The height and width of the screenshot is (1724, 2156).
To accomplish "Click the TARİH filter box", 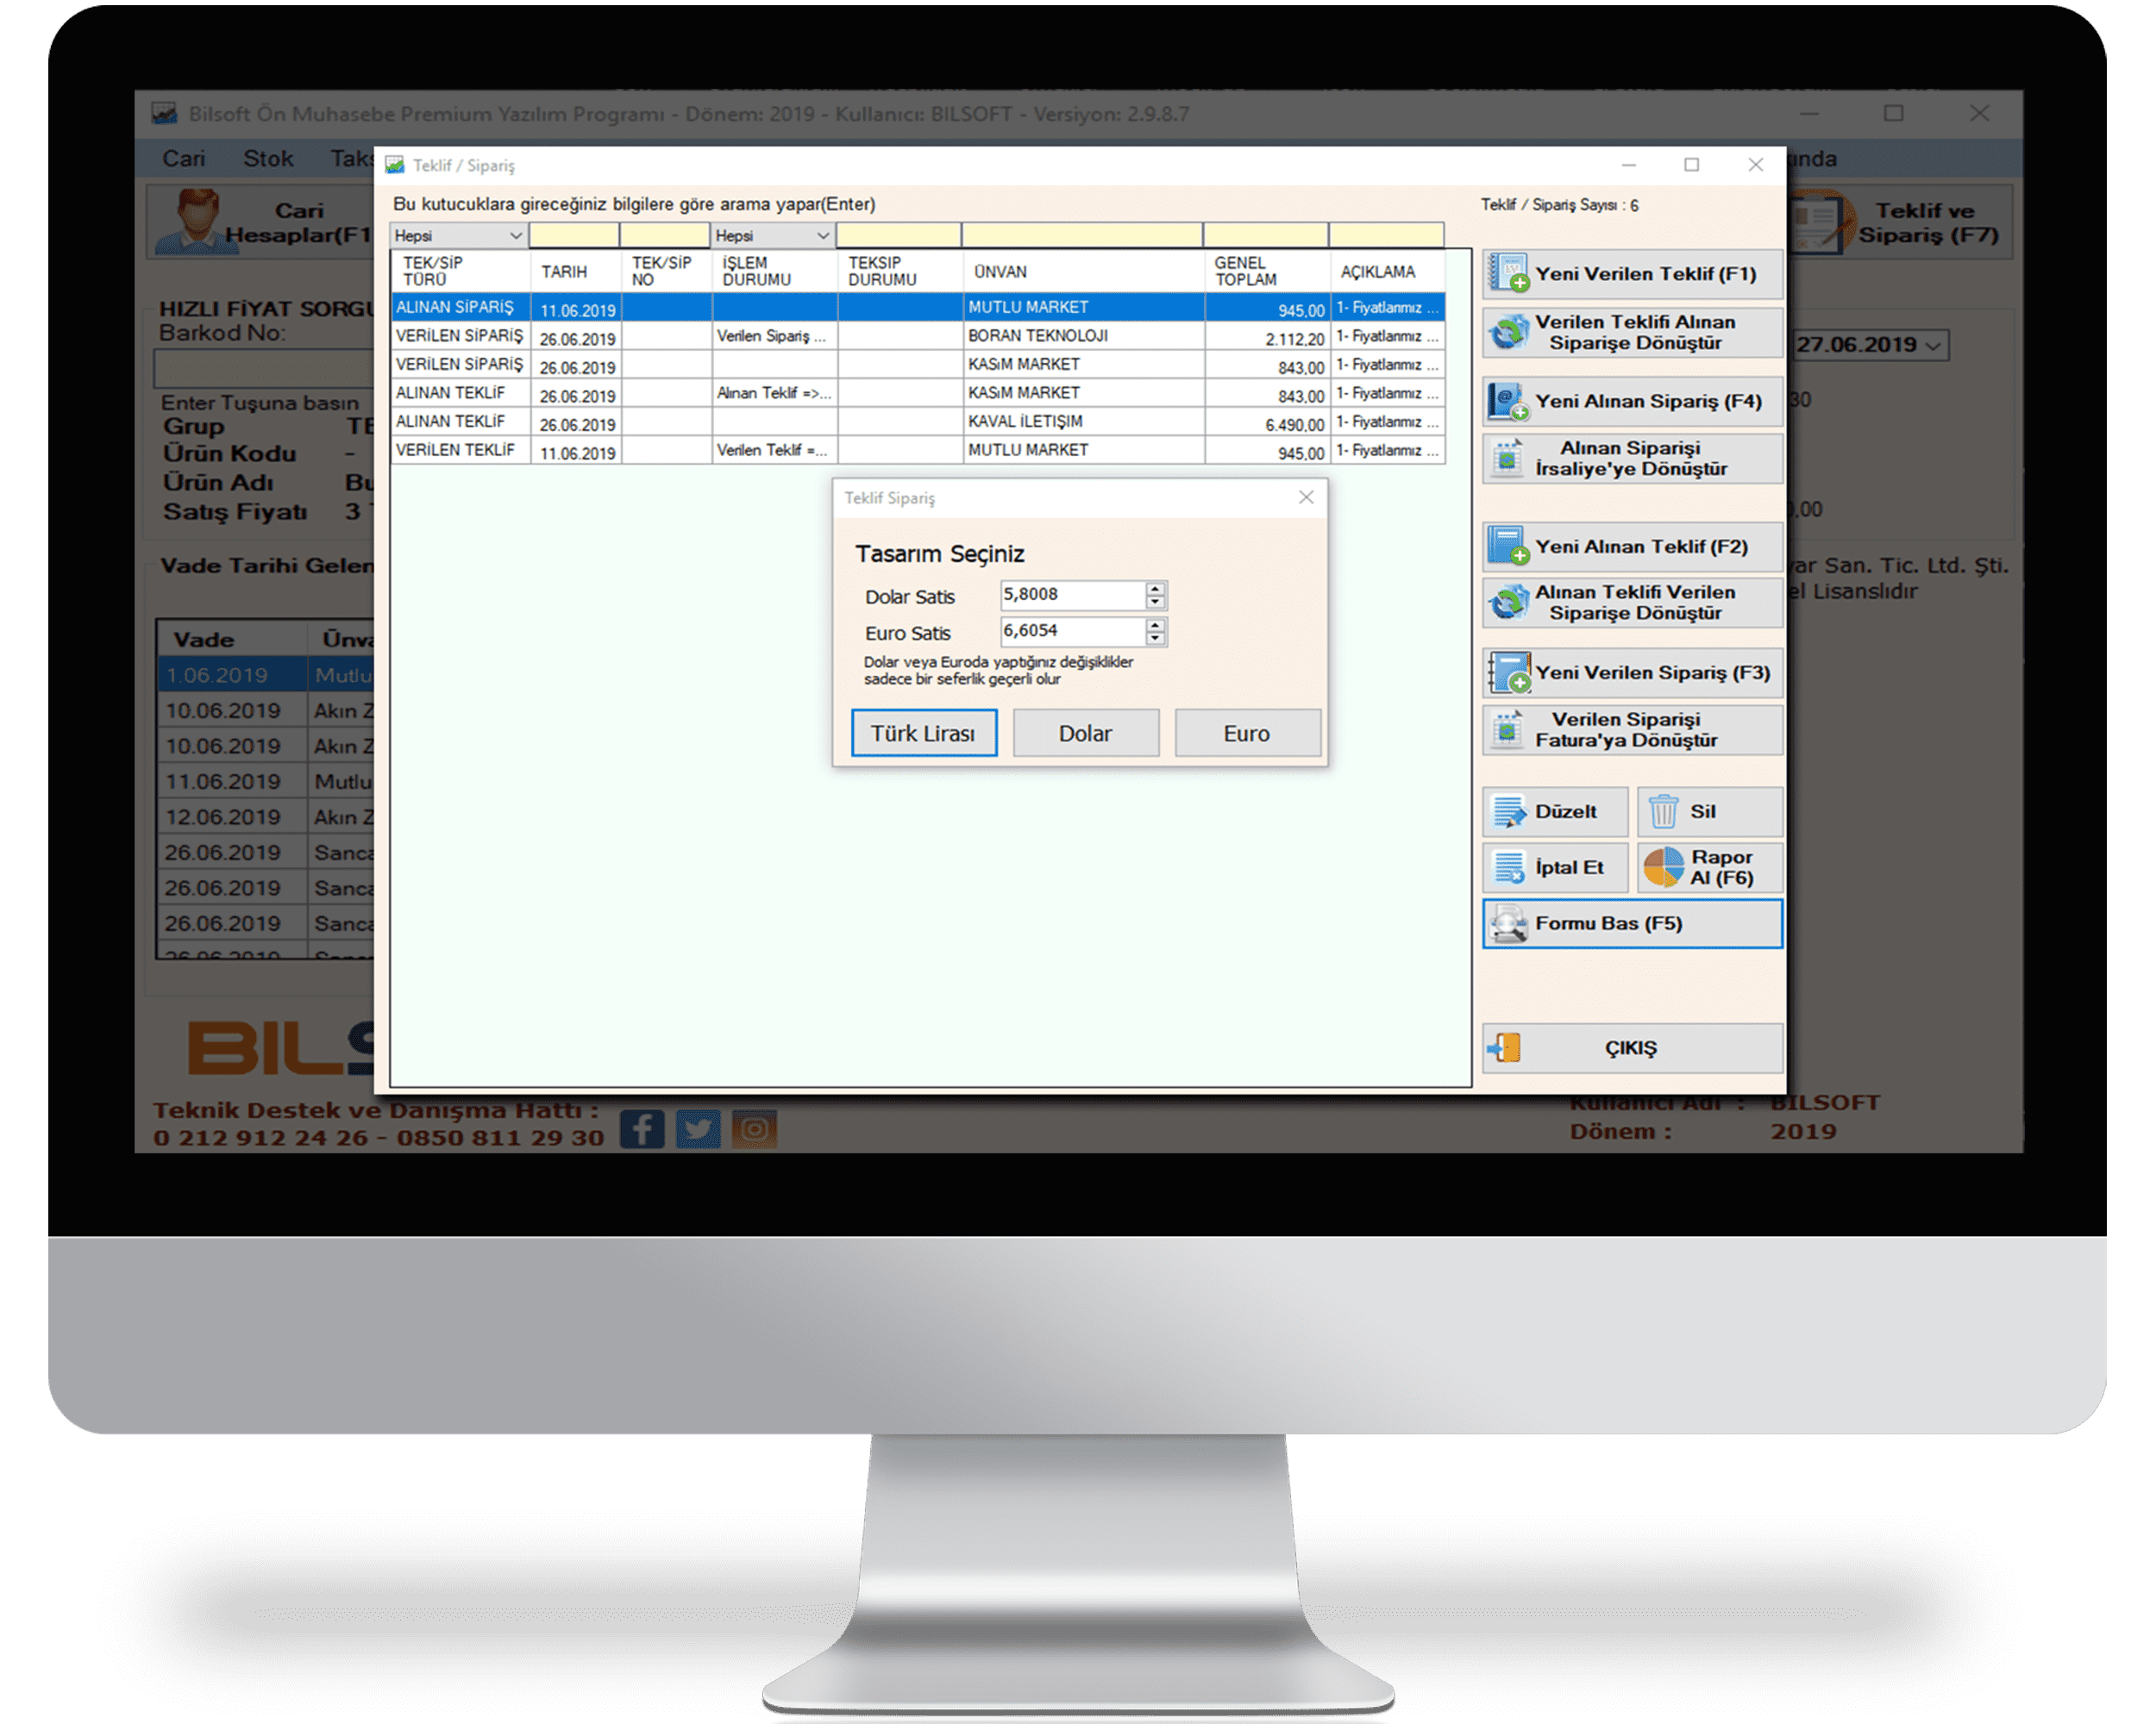I will click(x=574, y=236).
